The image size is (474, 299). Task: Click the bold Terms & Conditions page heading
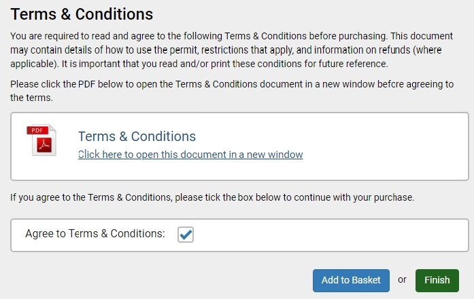[x=82, y=14]
